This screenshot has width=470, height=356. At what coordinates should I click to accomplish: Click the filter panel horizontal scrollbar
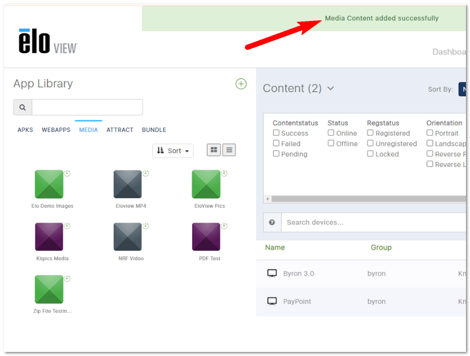point(368,199)
